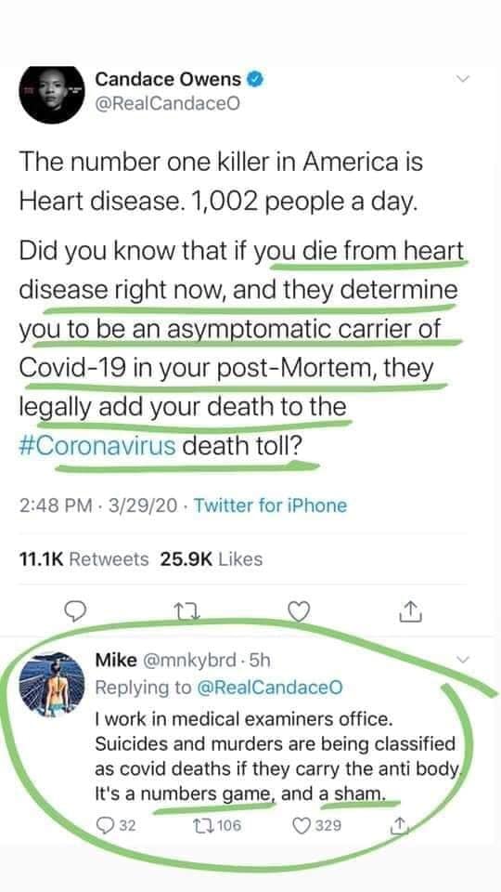Tap the reply icon with 32 comments
Viewport: 501px width, 892px height.
(115, 825)
